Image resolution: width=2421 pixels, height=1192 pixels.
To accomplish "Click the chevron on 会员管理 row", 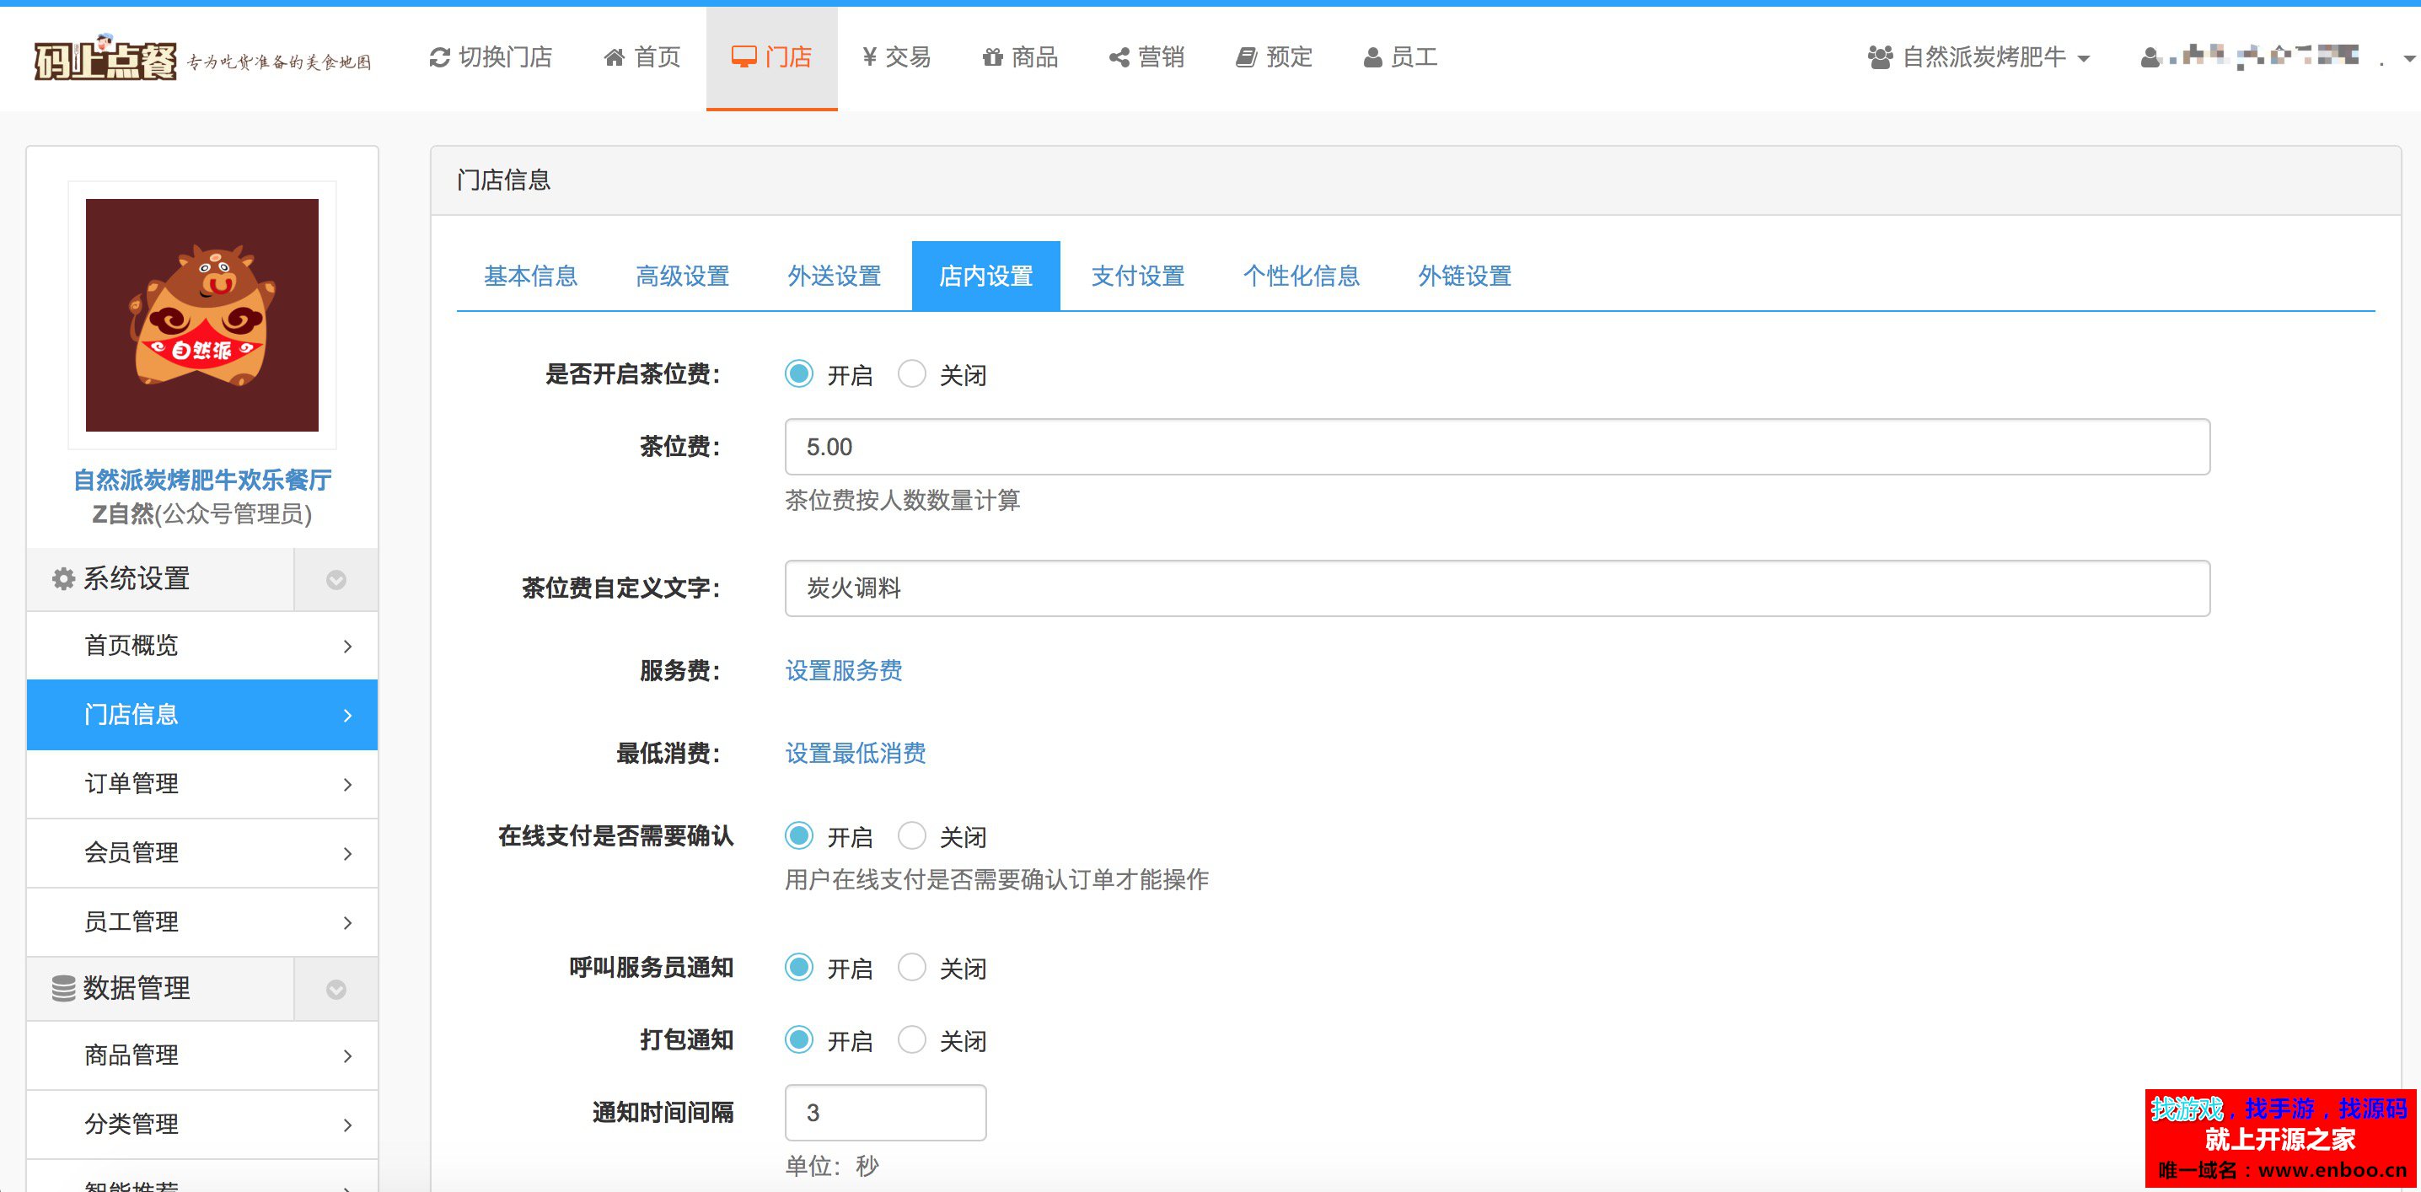I will (x=348, y=854).
